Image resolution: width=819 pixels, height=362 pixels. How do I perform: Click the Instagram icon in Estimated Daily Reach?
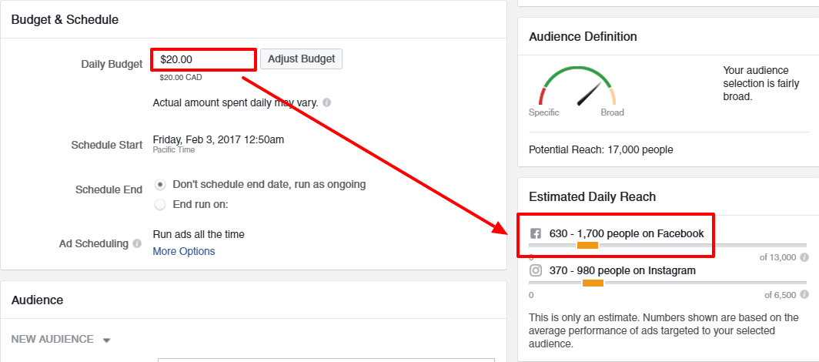[536, 271]
